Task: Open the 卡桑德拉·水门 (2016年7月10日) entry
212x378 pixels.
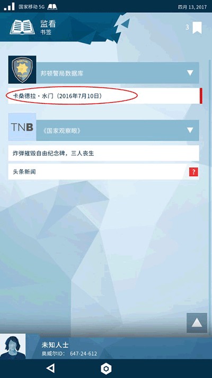Action: pos(104,96)
